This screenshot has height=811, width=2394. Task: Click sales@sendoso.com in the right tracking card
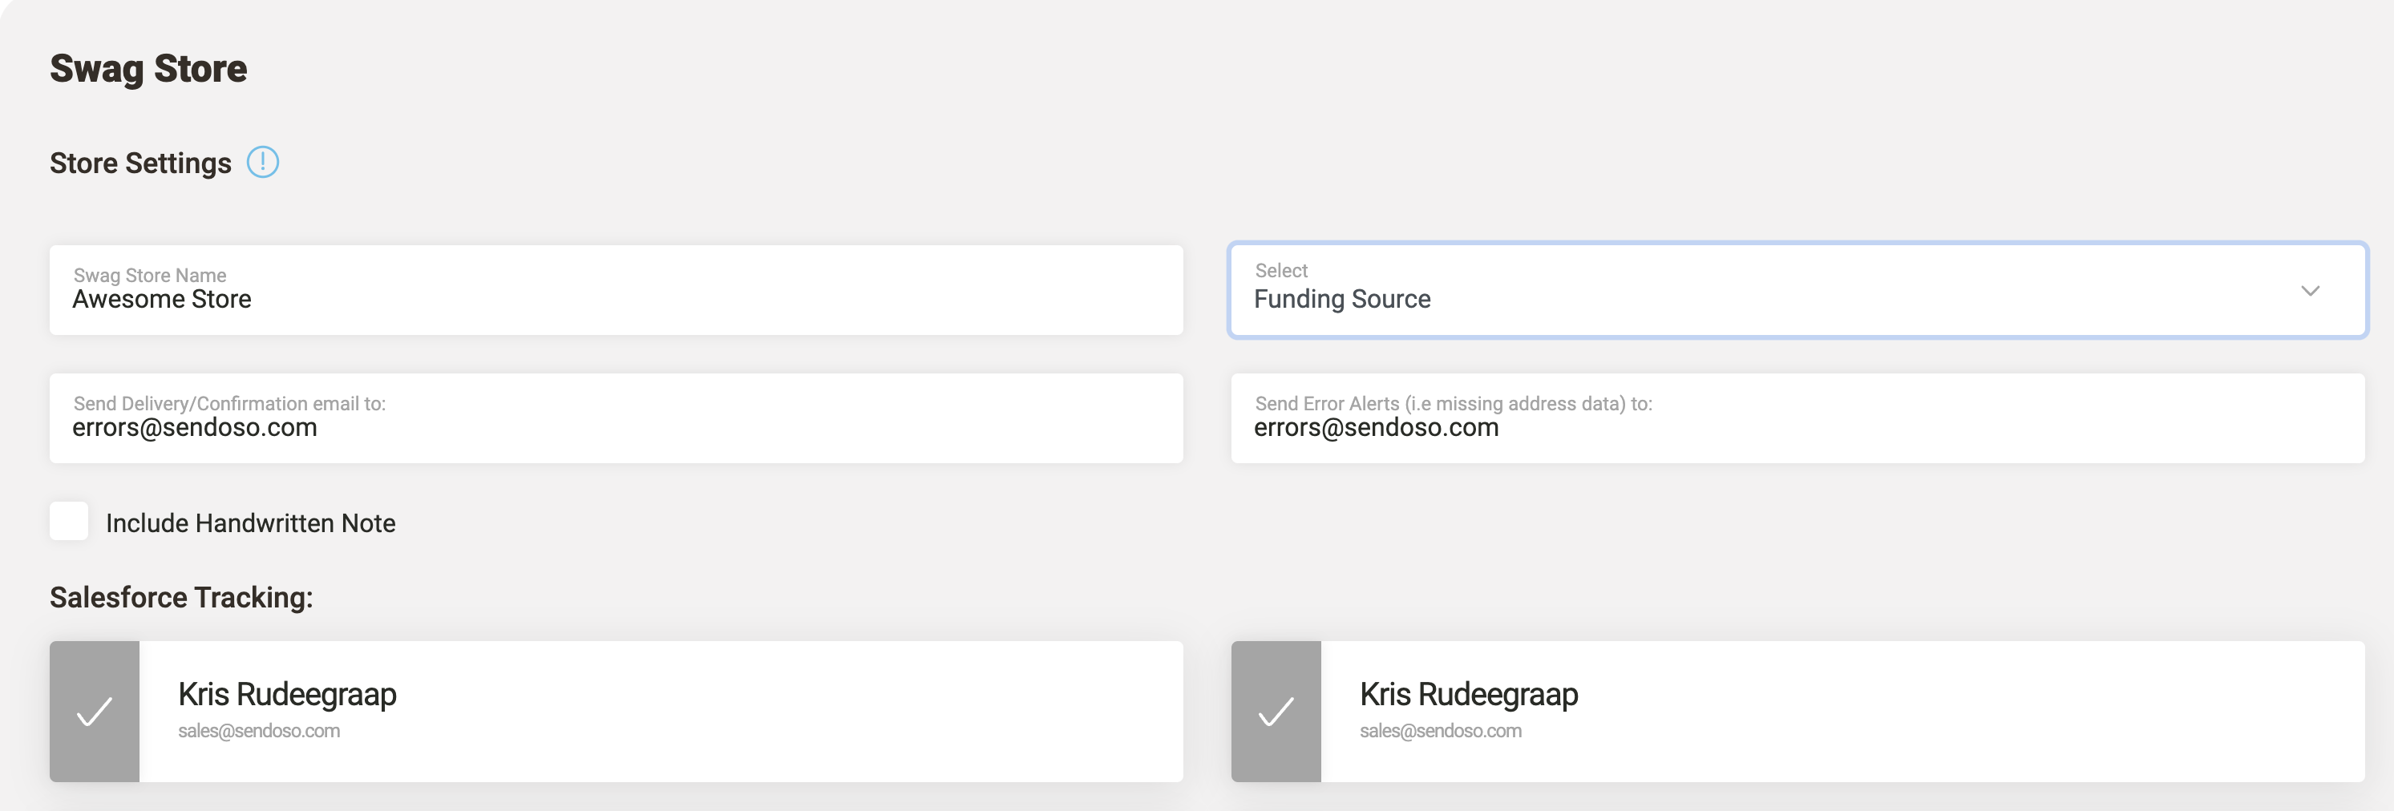[1440, 731]
